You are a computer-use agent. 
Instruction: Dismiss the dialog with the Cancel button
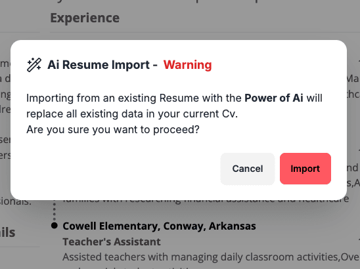pos(248,169)
